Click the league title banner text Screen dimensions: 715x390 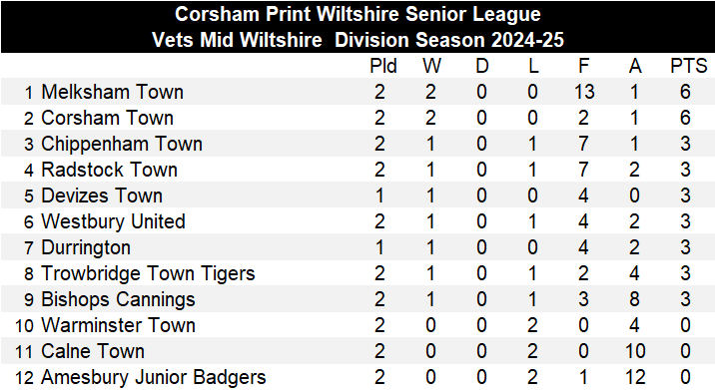(357, 27)
